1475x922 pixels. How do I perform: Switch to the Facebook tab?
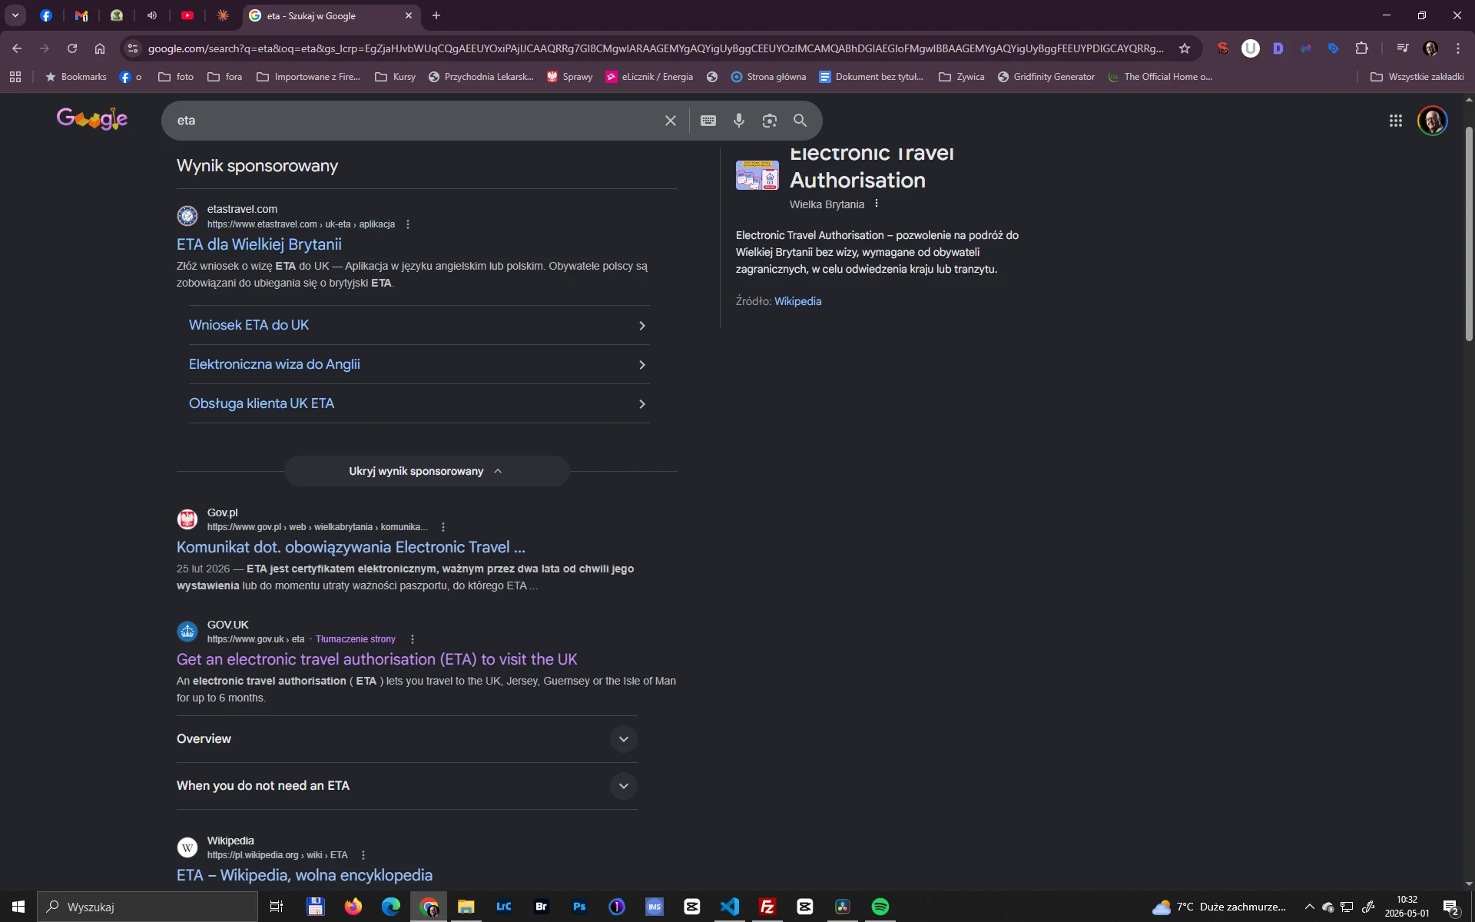(46, 15)
